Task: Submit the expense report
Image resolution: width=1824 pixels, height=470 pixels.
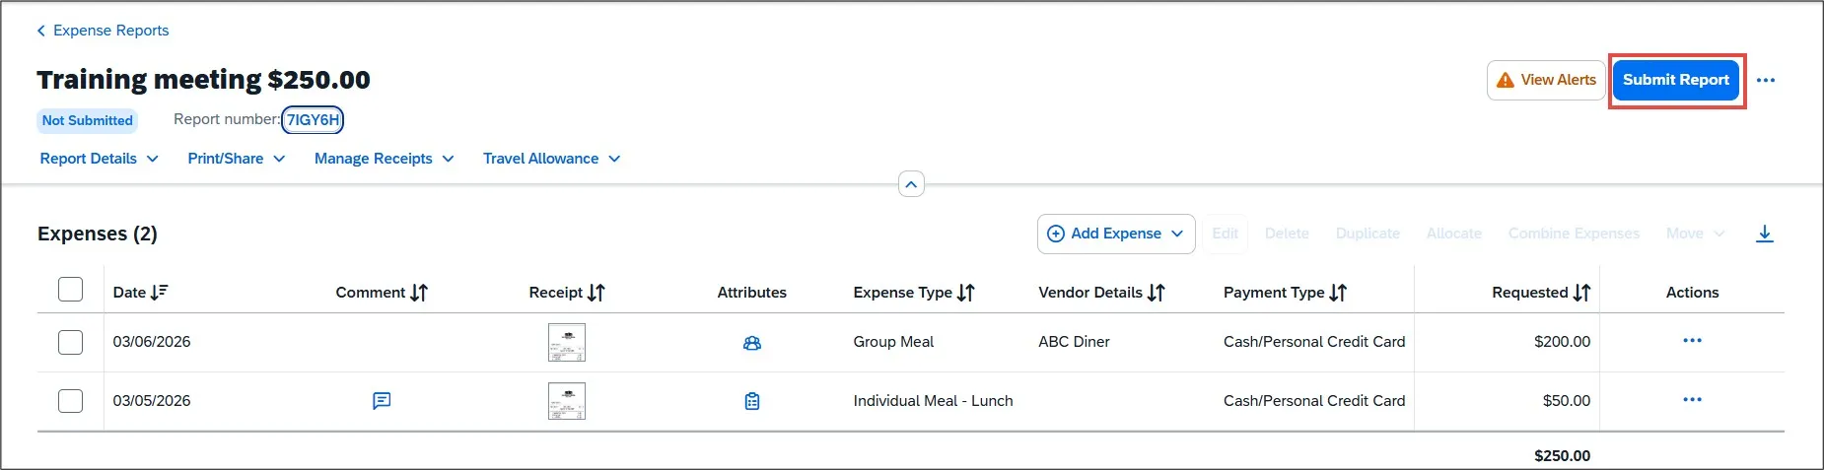Action: tap(1676, 80)
